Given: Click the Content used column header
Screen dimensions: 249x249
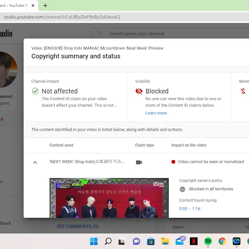Looking at the screenshot, I should pyautogui.click(x=61, y=145).
